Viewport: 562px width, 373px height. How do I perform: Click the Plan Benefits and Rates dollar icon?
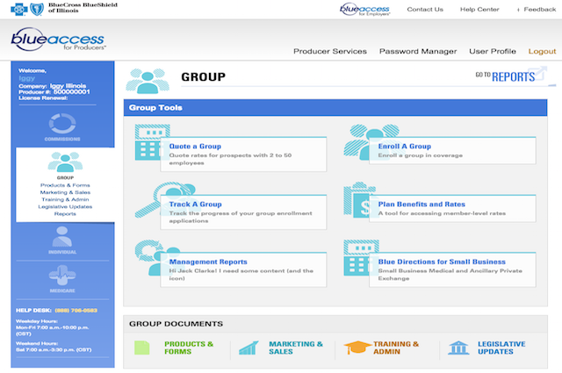(358, 201)
